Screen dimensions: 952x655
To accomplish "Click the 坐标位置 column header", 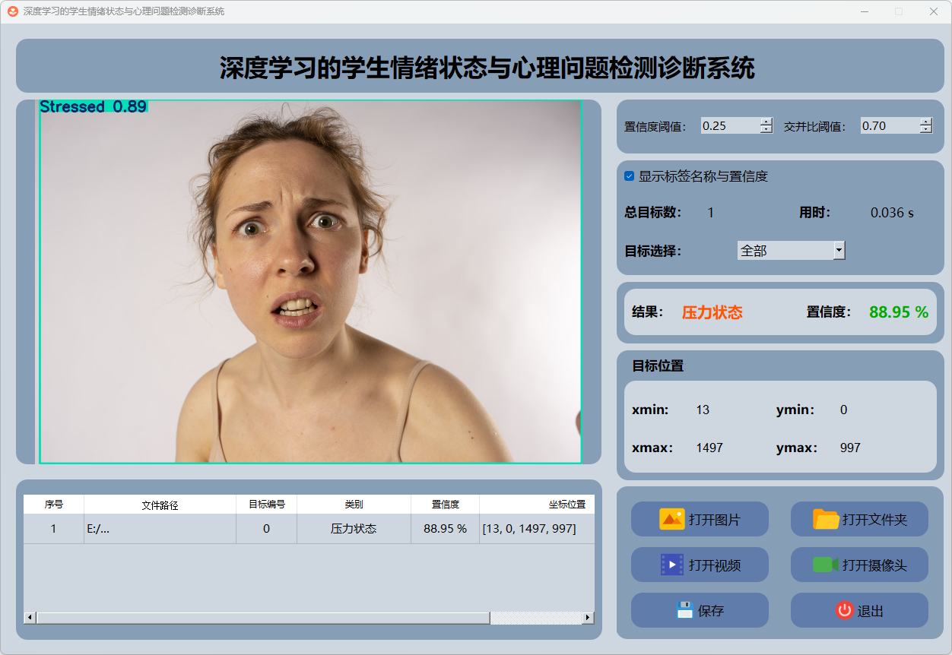I will tap(538, 505).
